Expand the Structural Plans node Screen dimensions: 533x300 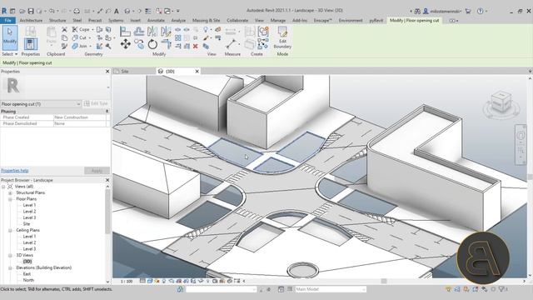click(x=10, y=192)
